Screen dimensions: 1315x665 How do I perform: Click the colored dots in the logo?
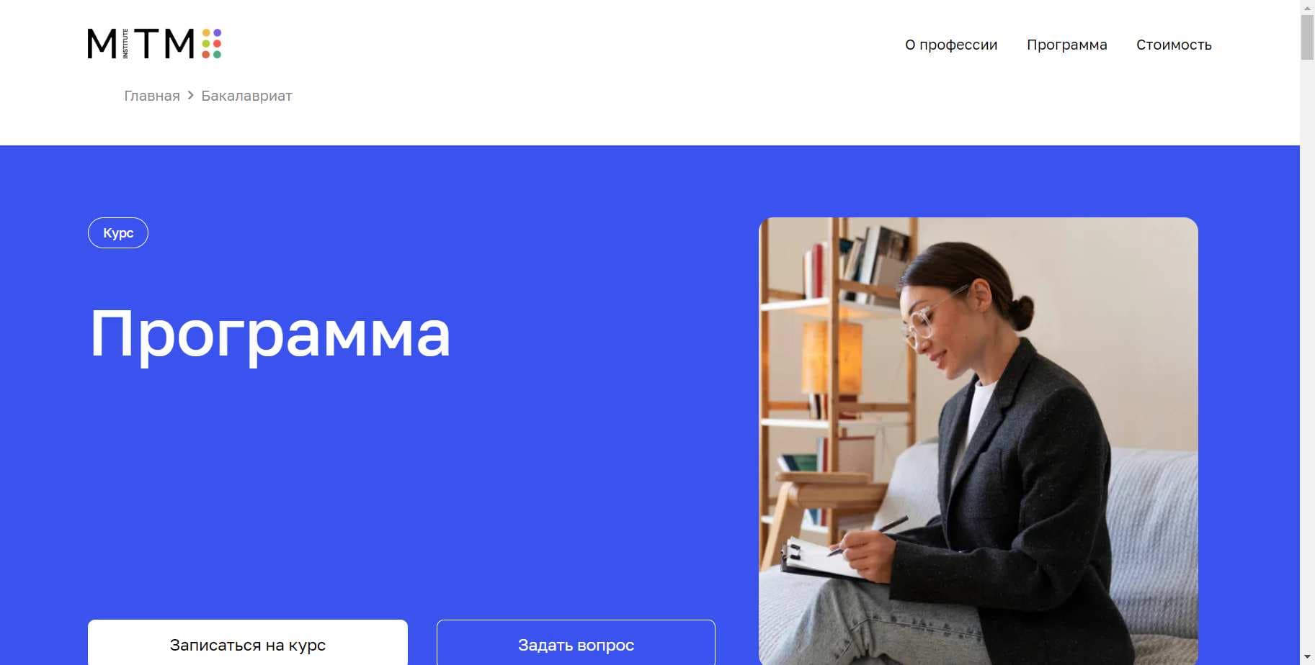tap(212, 43)
